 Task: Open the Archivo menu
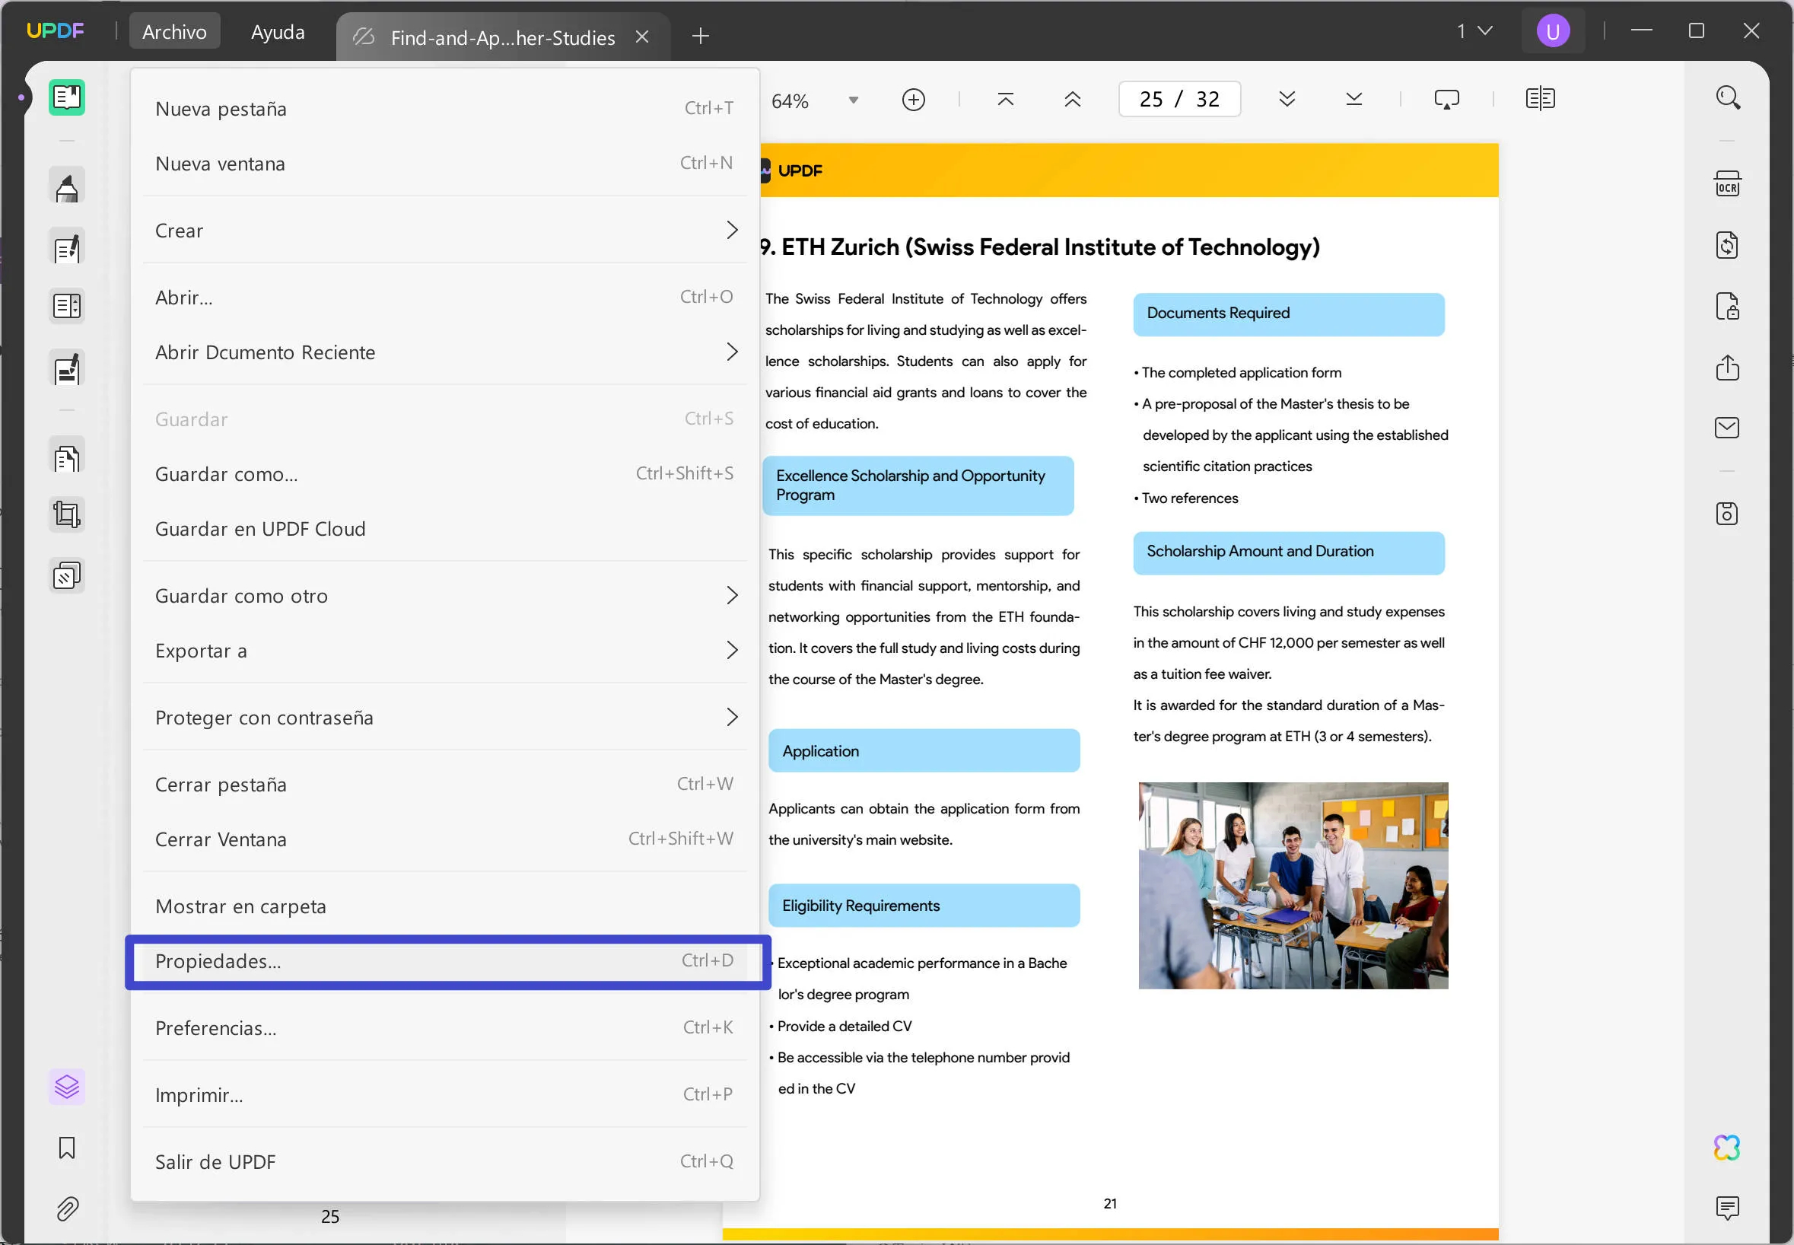pyautogui.click(x=175, y=31)
